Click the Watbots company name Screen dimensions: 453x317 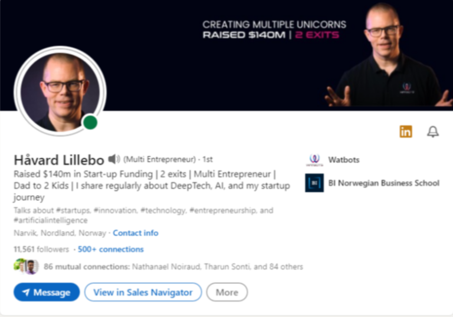tap(344, 160)
